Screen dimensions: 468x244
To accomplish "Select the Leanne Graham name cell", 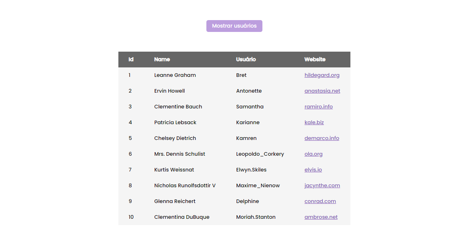I will coord(175,75).
